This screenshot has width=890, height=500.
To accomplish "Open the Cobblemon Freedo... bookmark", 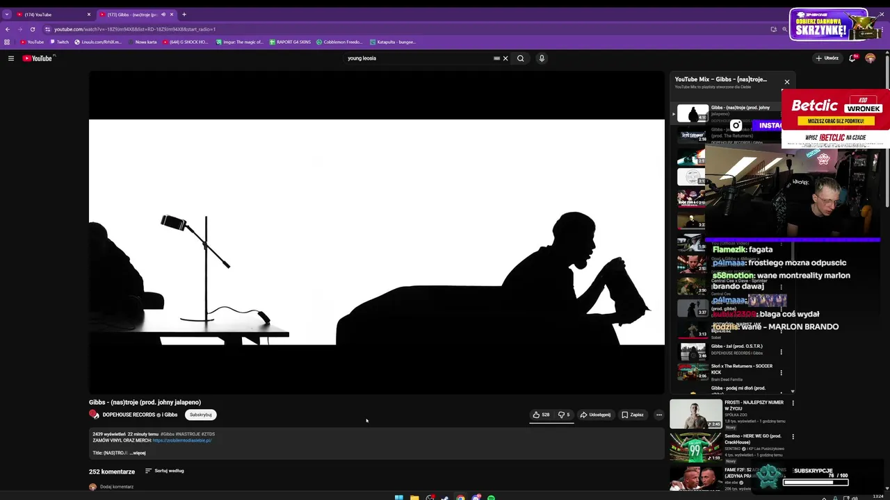I will tap(339, 42).
